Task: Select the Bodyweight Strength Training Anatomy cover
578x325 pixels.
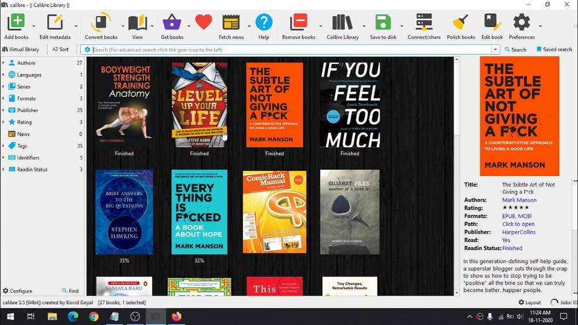Action: coord(124,105)
